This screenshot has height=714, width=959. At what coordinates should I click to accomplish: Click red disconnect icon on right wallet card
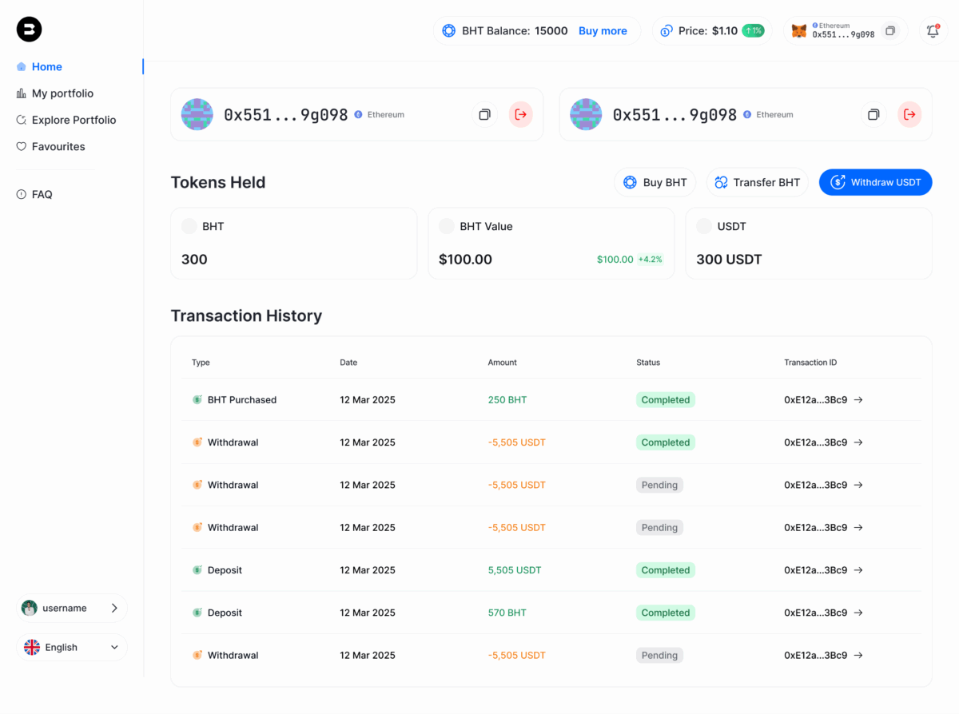(x=909, y=115)
